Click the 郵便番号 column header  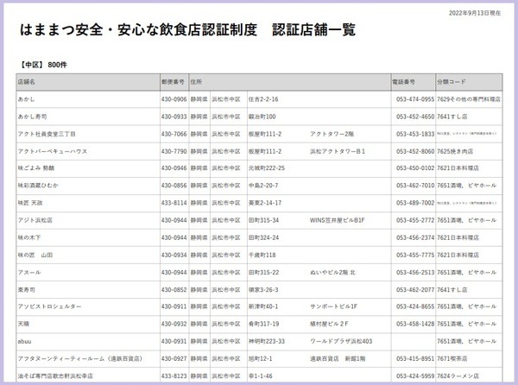pos(173,82)
